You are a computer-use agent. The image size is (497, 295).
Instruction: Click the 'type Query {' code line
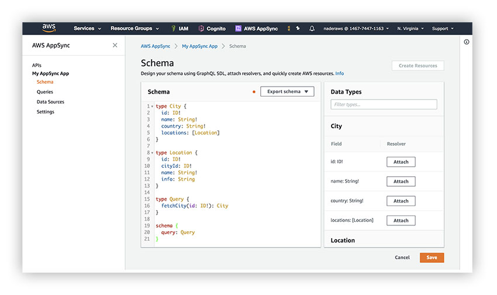click(172, 199)
